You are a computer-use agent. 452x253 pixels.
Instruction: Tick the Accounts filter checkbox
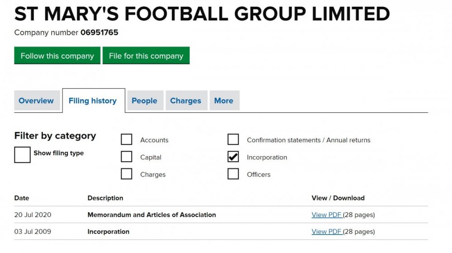click(x=127, y=140)
